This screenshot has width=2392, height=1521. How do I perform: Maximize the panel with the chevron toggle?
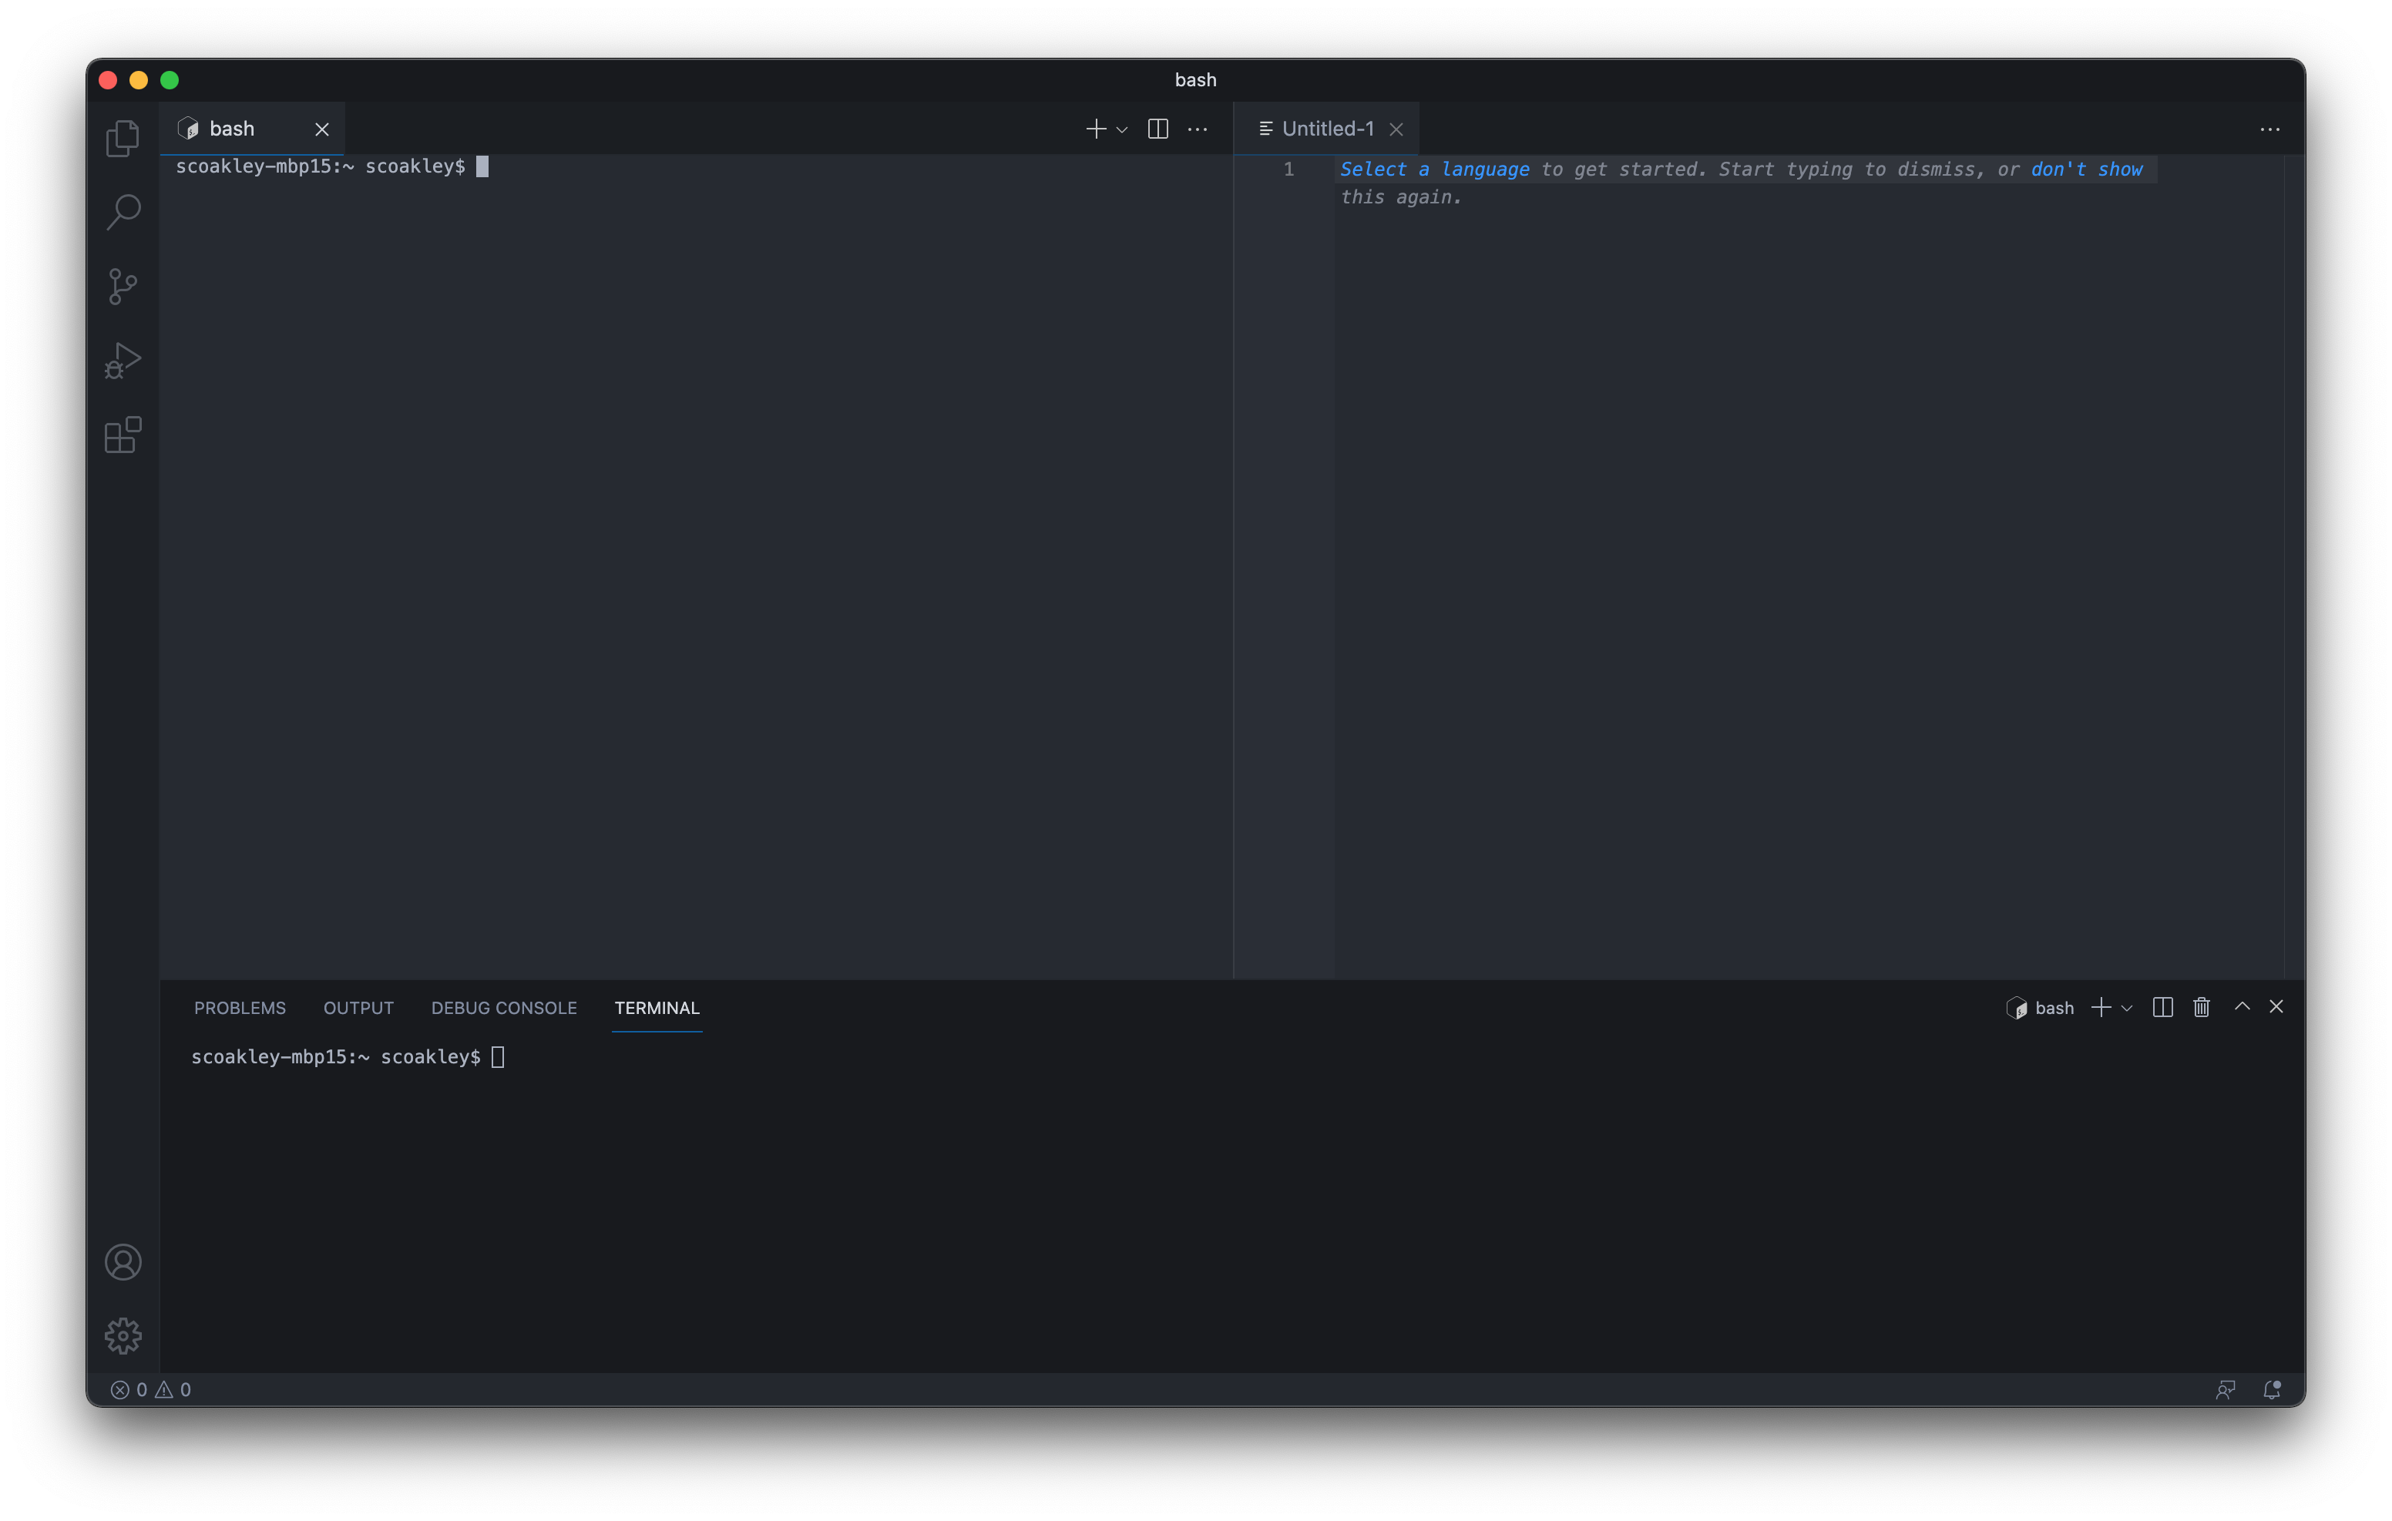[2241, 1007]
